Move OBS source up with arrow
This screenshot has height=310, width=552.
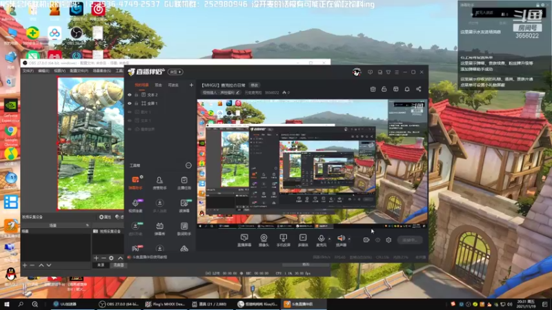120,258
